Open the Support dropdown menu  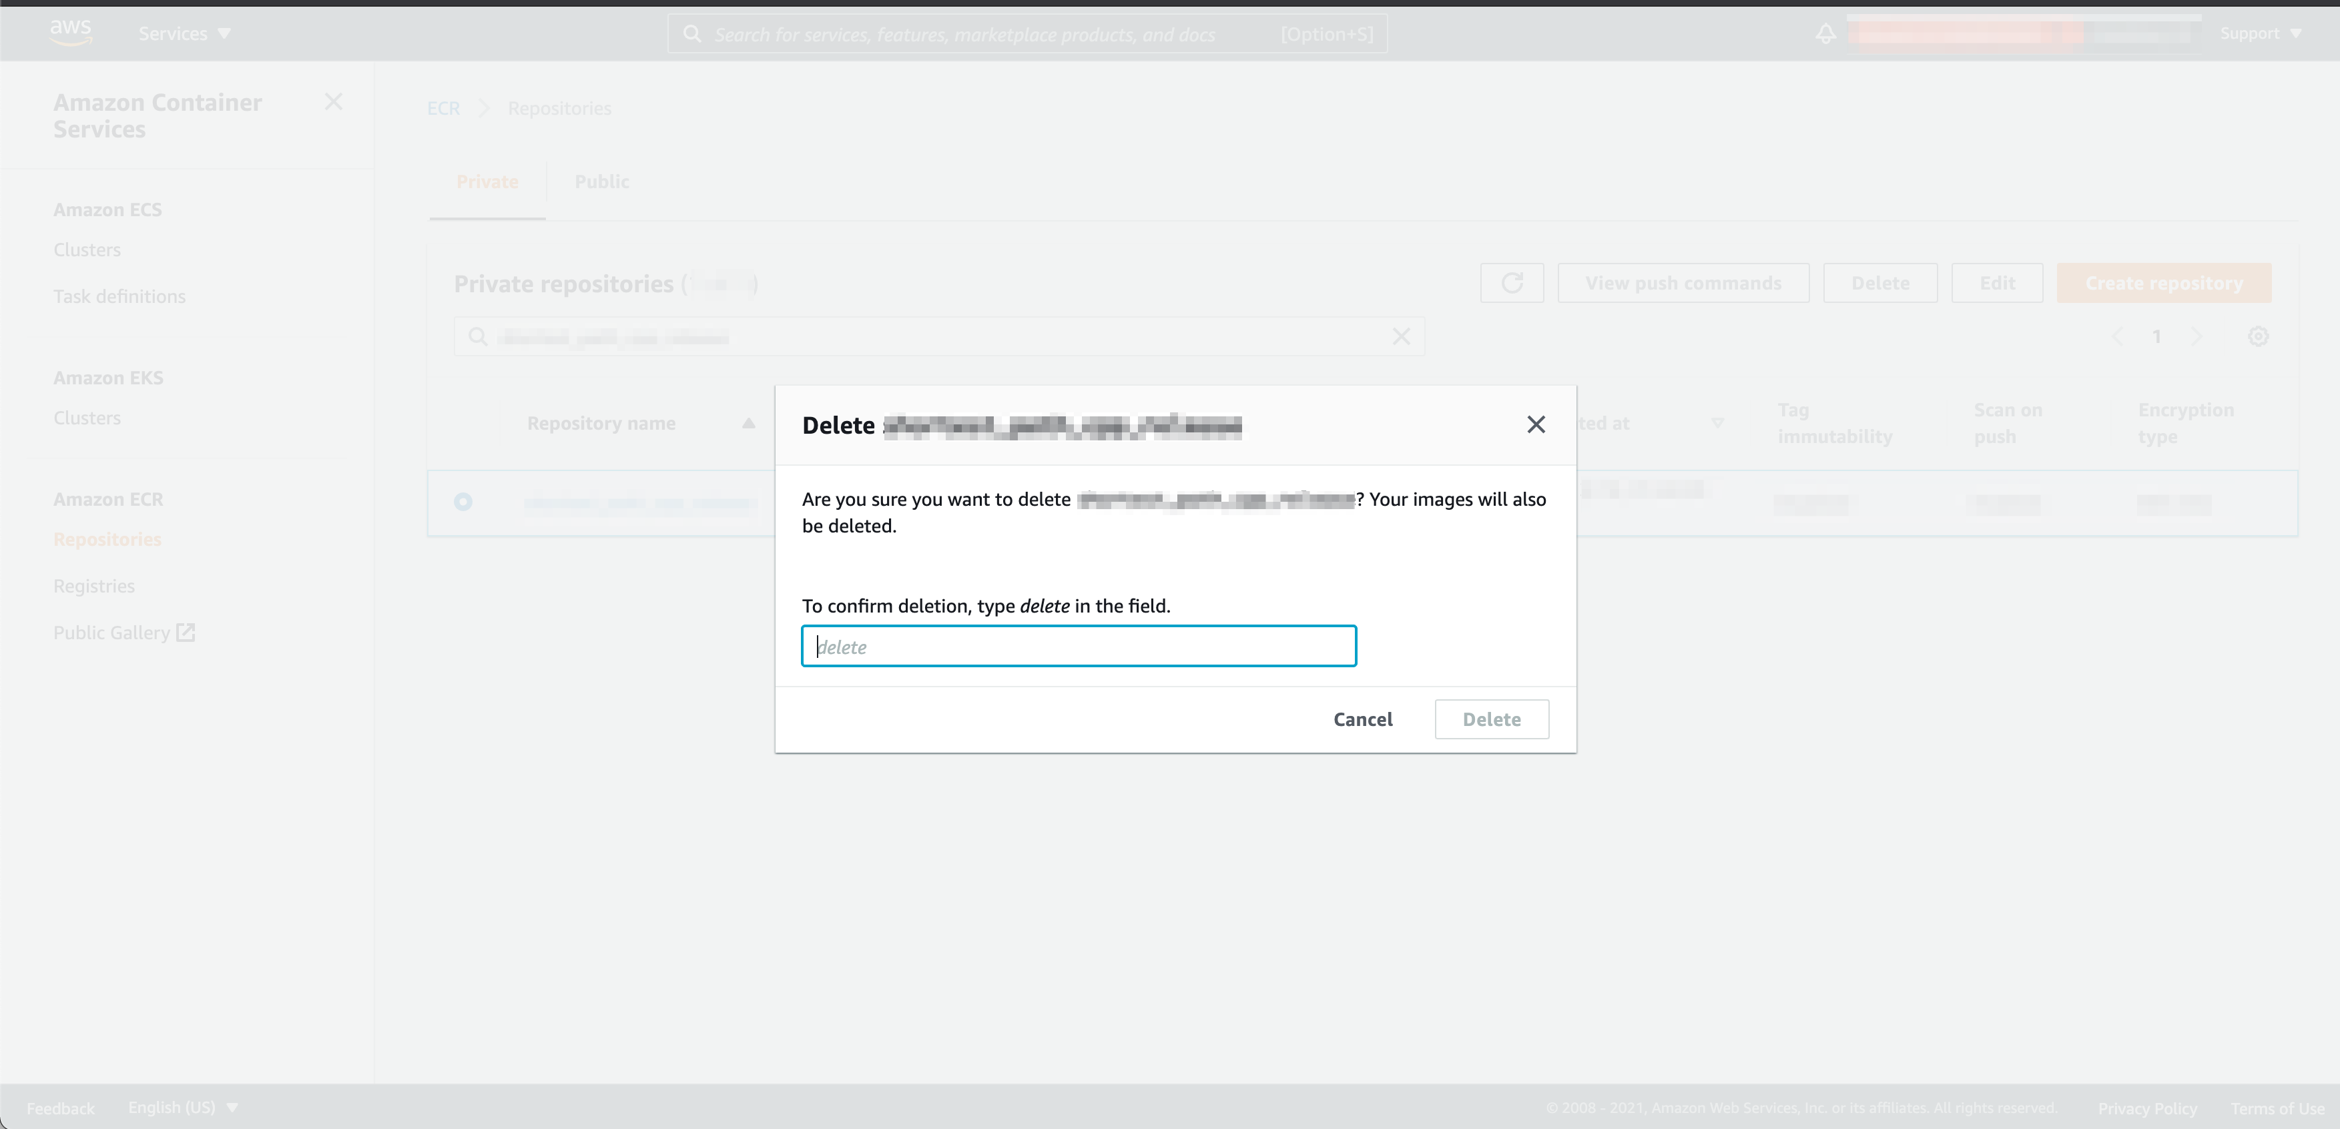click(x=2260, y=33)
